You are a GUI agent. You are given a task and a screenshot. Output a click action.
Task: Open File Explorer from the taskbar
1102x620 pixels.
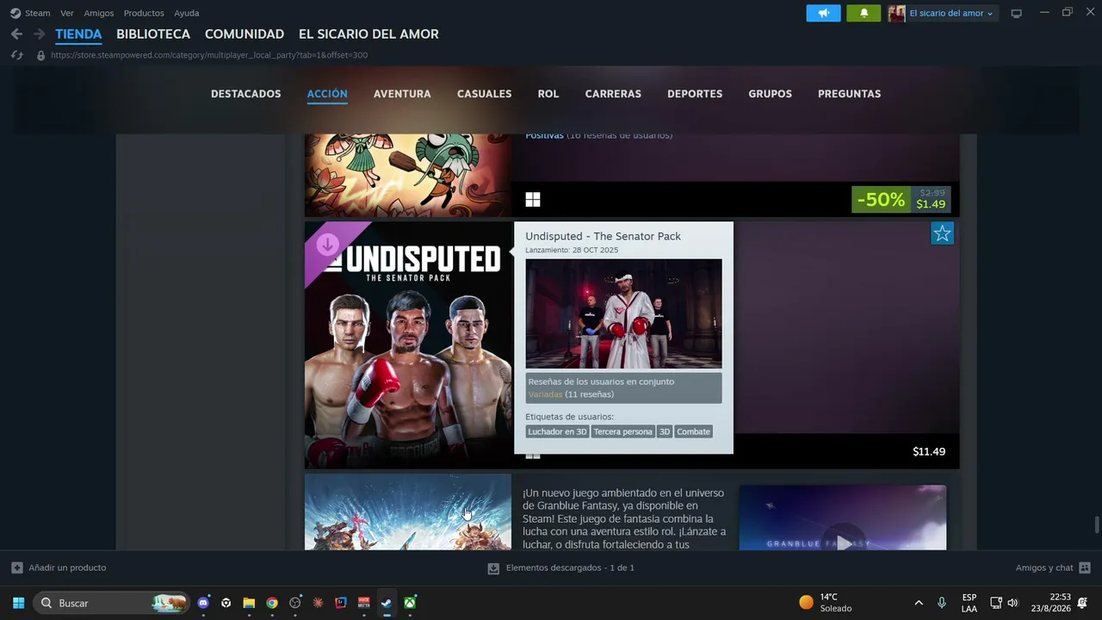(249, 603)
